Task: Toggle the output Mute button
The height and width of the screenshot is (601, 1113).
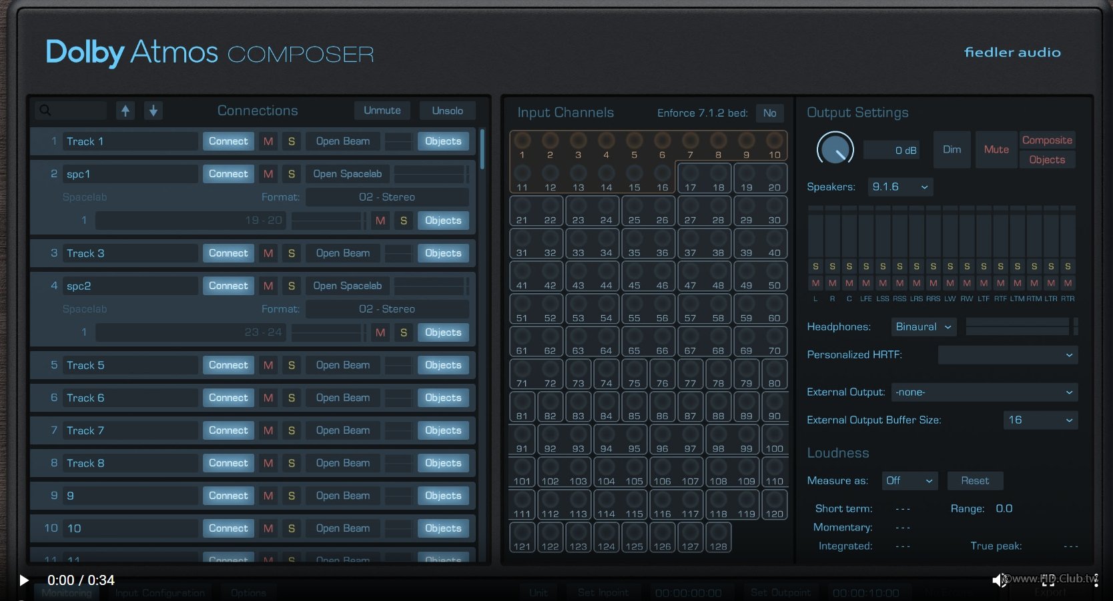Action: click(x=996, y=149)
